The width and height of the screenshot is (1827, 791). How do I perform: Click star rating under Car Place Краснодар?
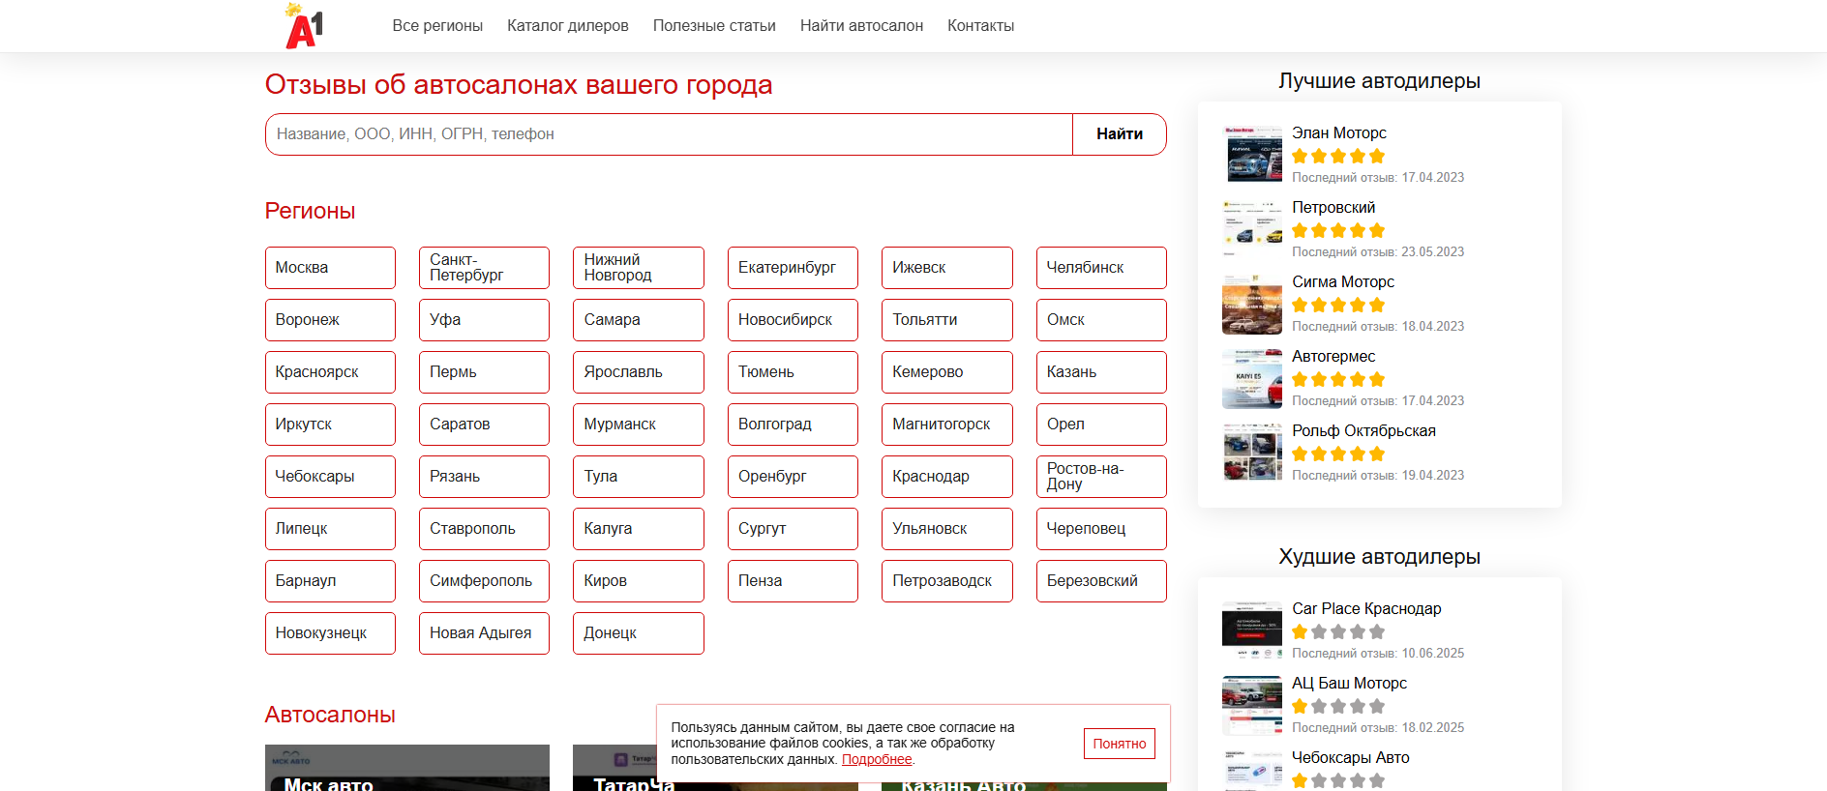(x=1338, y=632)
